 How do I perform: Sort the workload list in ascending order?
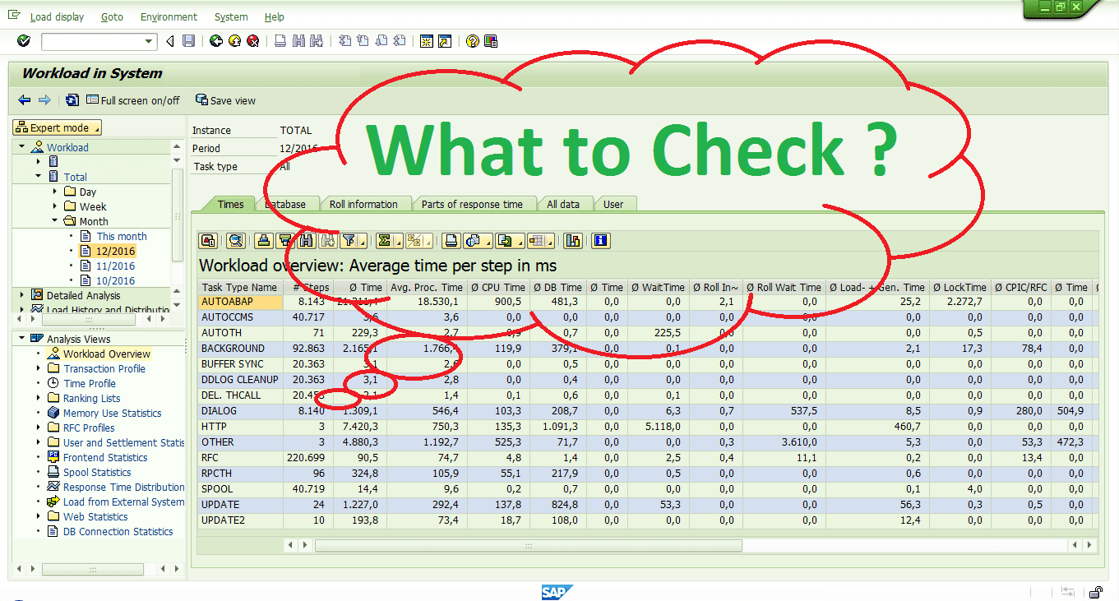[263, 240]
